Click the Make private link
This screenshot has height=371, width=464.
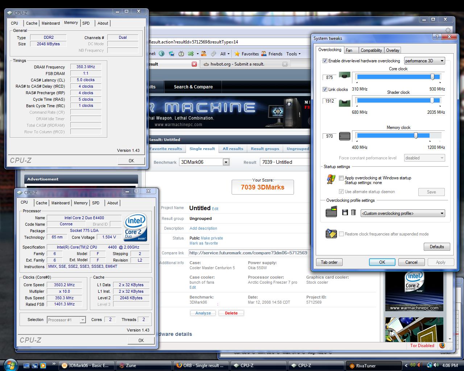212,238
